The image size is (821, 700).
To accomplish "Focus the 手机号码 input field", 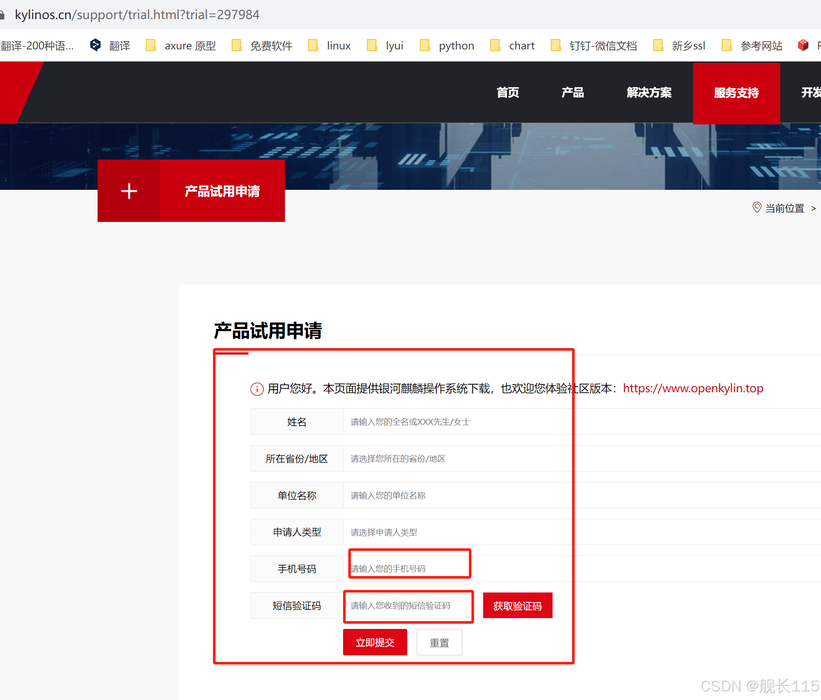I will tap(581, 569).
